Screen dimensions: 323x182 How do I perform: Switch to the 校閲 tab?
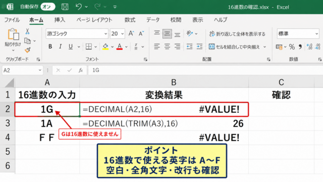point(176,20)
